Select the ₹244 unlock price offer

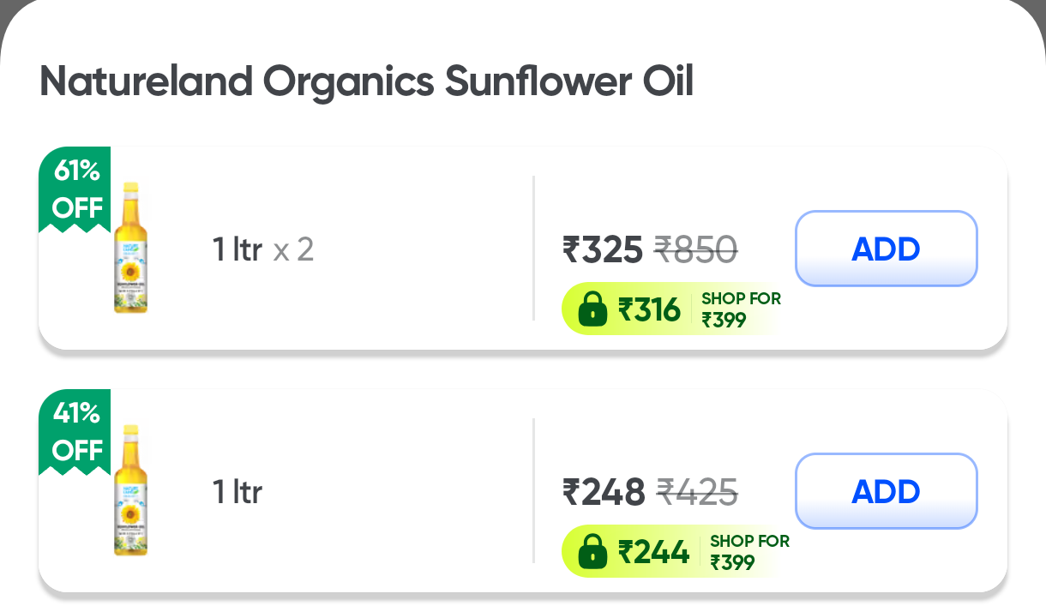[653, 552]
